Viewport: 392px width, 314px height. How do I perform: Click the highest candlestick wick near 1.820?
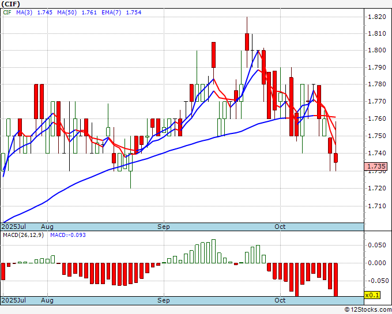(247, 25)
